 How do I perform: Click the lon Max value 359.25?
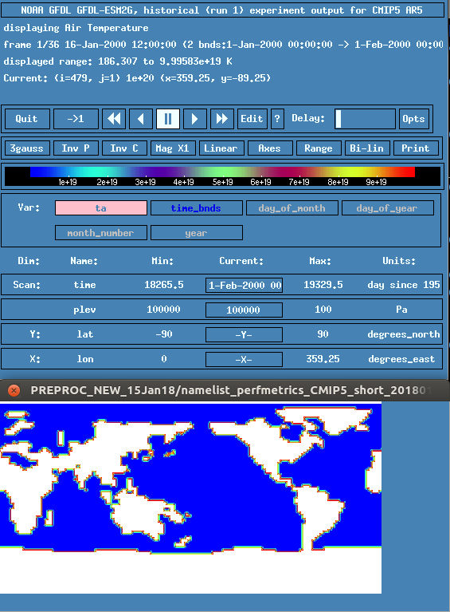(323, 359)
